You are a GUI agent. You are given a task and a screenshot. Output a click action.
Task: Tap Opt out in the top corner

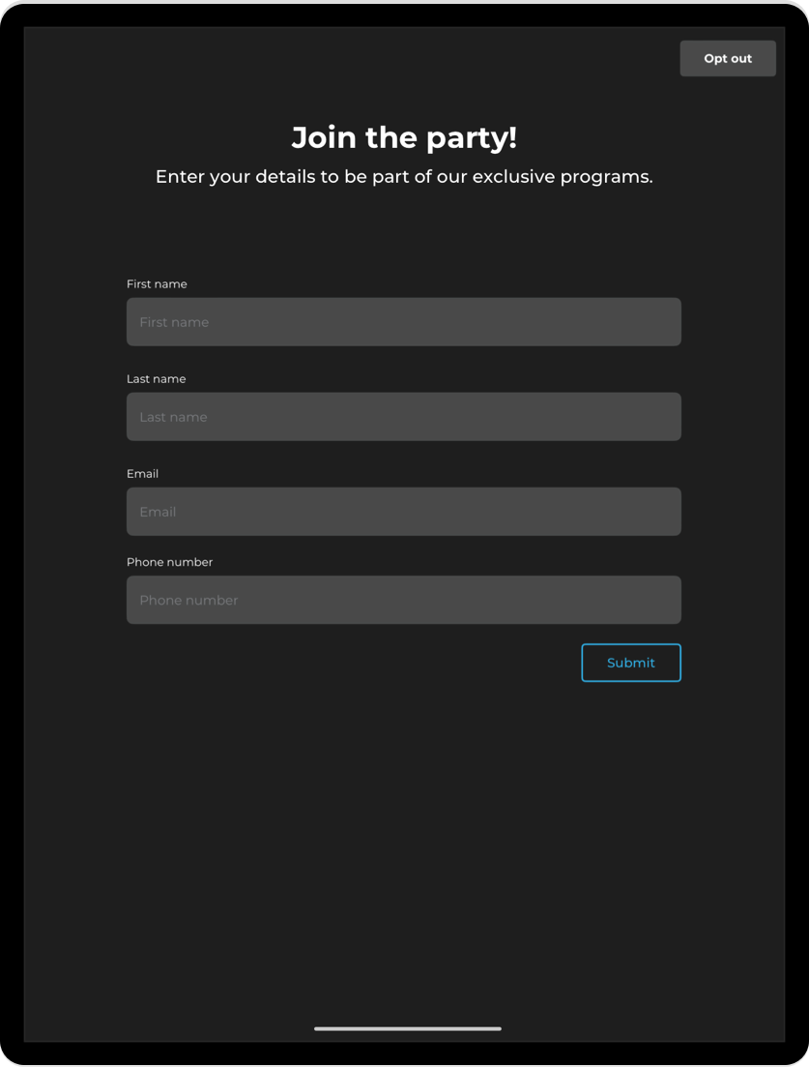pyautogui.click(x=728, y=58)
